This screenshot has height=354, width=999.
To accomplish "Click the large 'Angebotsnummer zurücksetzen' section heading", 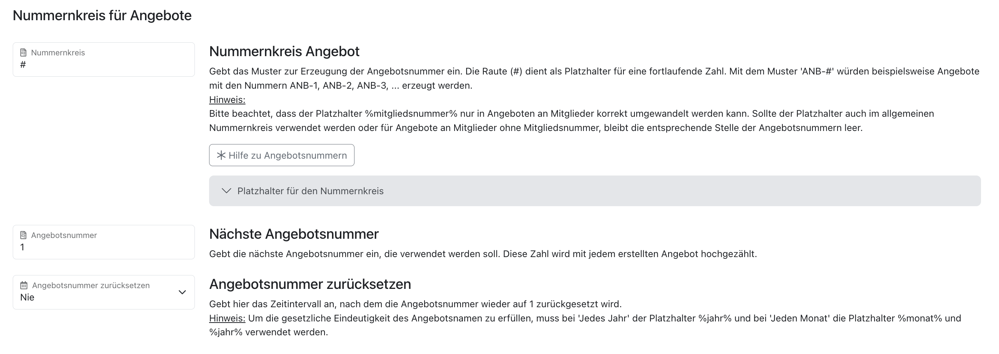I will point(310,284).
